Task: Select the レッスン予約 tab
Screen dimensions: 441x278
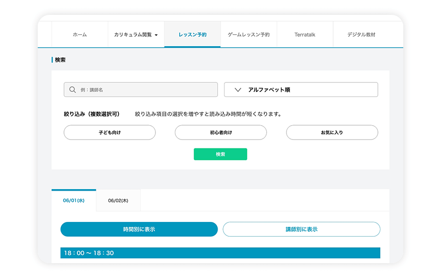Action: coord(192,35)
